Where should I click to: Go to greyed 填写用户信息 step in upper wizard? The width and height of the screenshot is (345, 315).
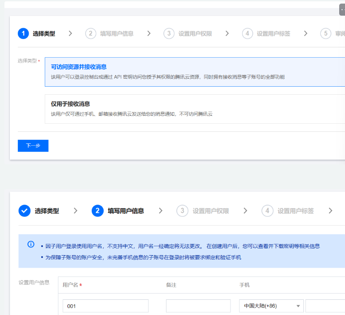coord(116,34)
